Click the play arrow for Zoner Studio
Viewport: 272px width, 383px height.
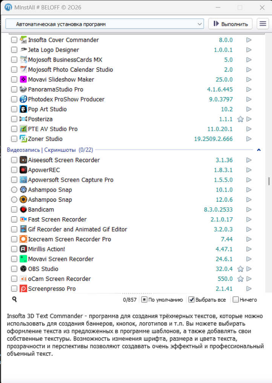click(x=249, y=139)
